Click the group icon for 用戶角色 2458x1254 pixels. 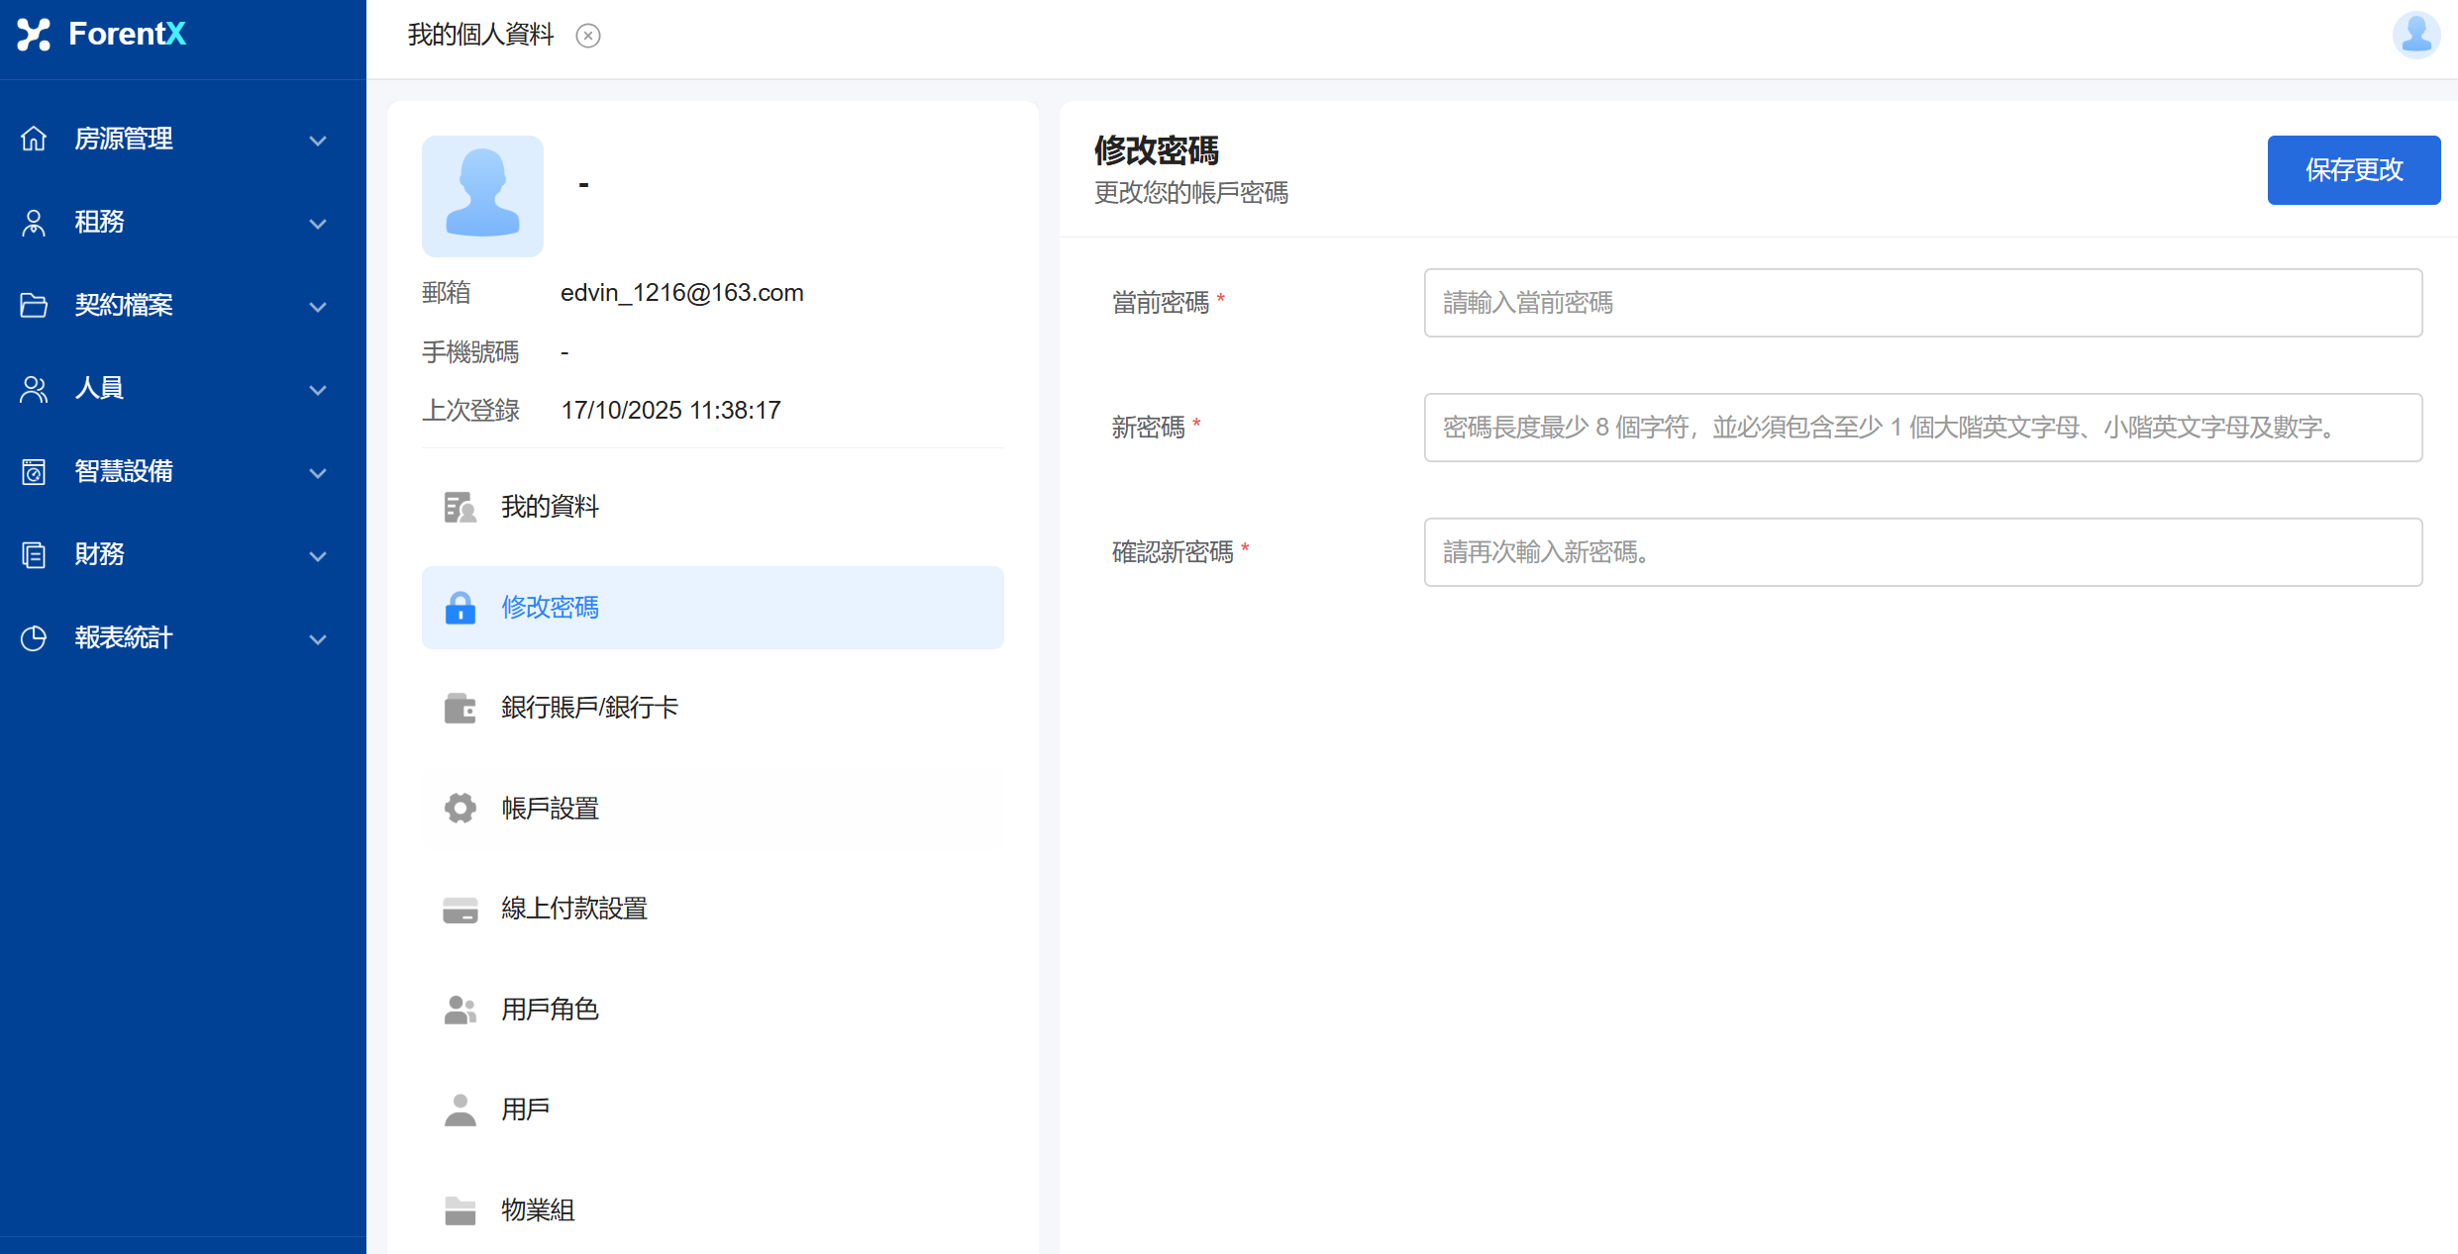click(x=460, y=1010)
